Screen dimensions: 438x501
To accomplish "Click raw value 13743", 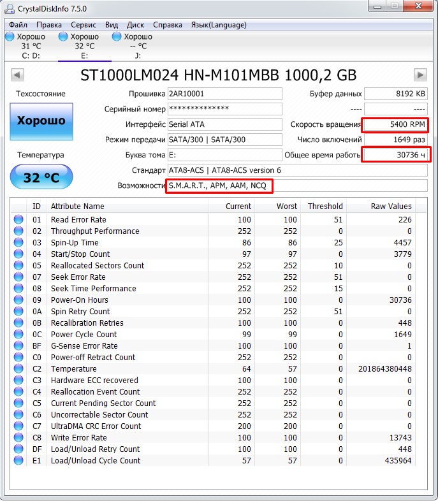I will [x=400, y=438].
